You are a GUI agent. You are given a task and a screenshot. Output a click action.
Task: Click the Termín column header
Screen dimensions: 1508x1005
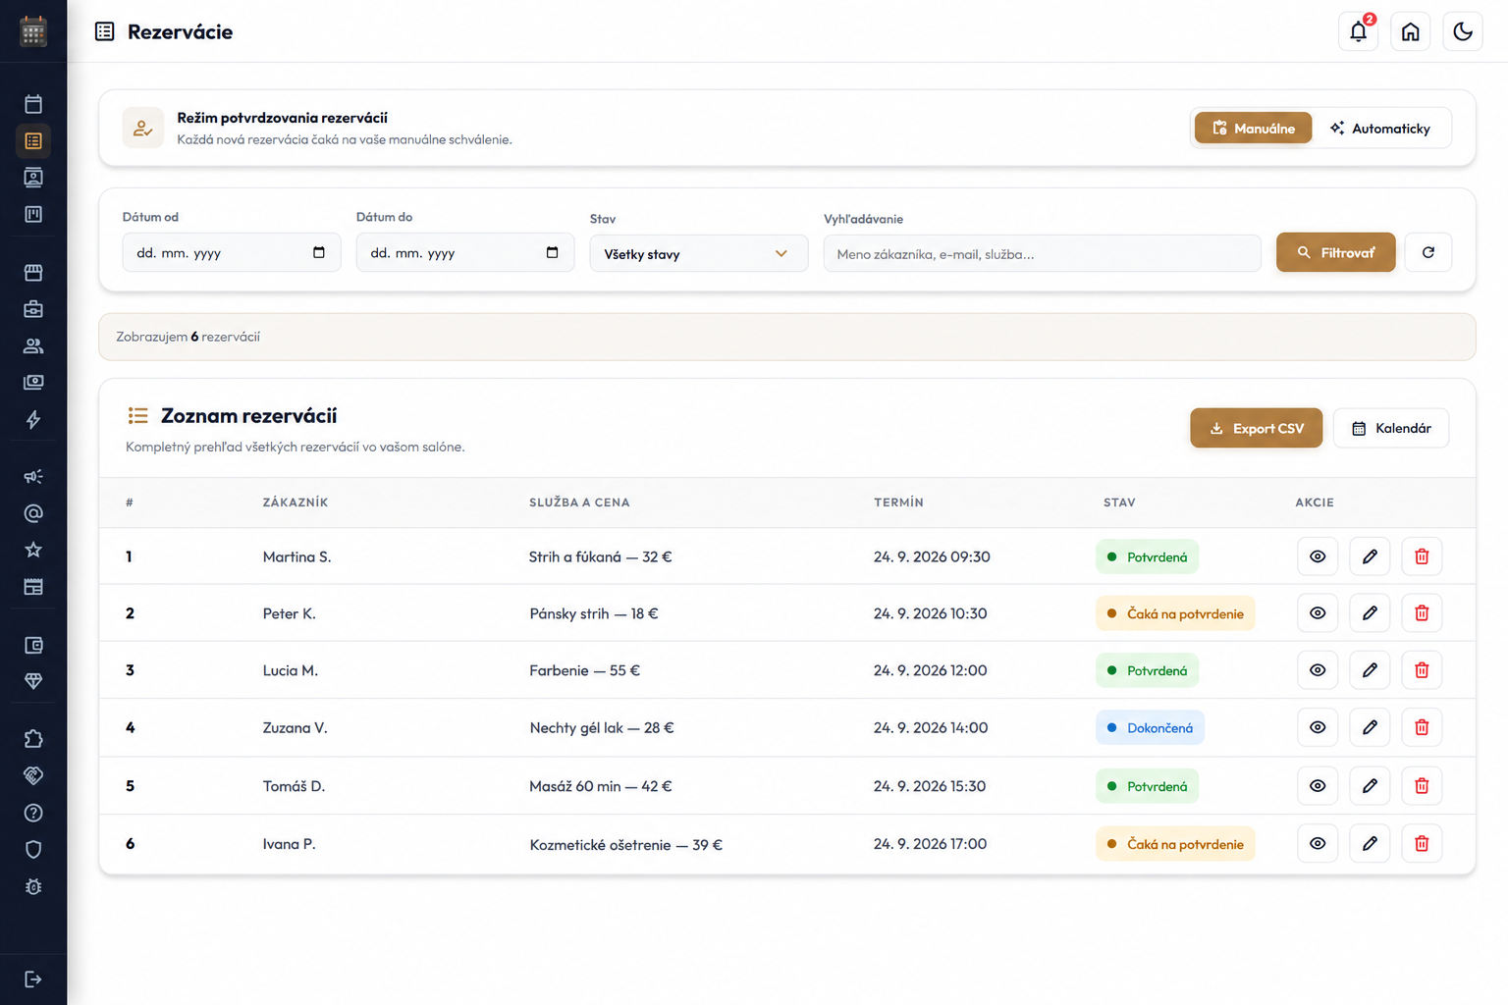tap(898, 502)
